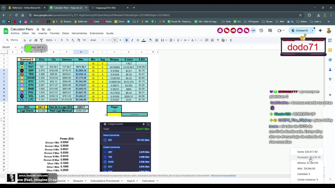Print the spreadsheet using the printer icon

(36, 40)
